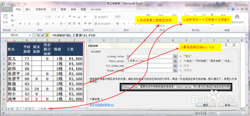The height and width of the screenshot is (116, 250).
Task: Collapse dialog via Lookup_value range selector icon
Action: click(x=175, y=56)
